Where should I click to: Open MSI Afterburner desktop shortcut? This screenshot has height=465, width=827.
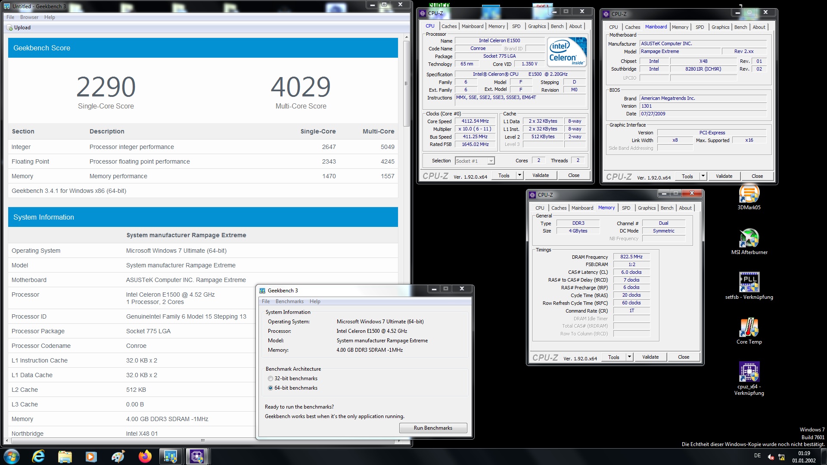(x=749, y=242)
